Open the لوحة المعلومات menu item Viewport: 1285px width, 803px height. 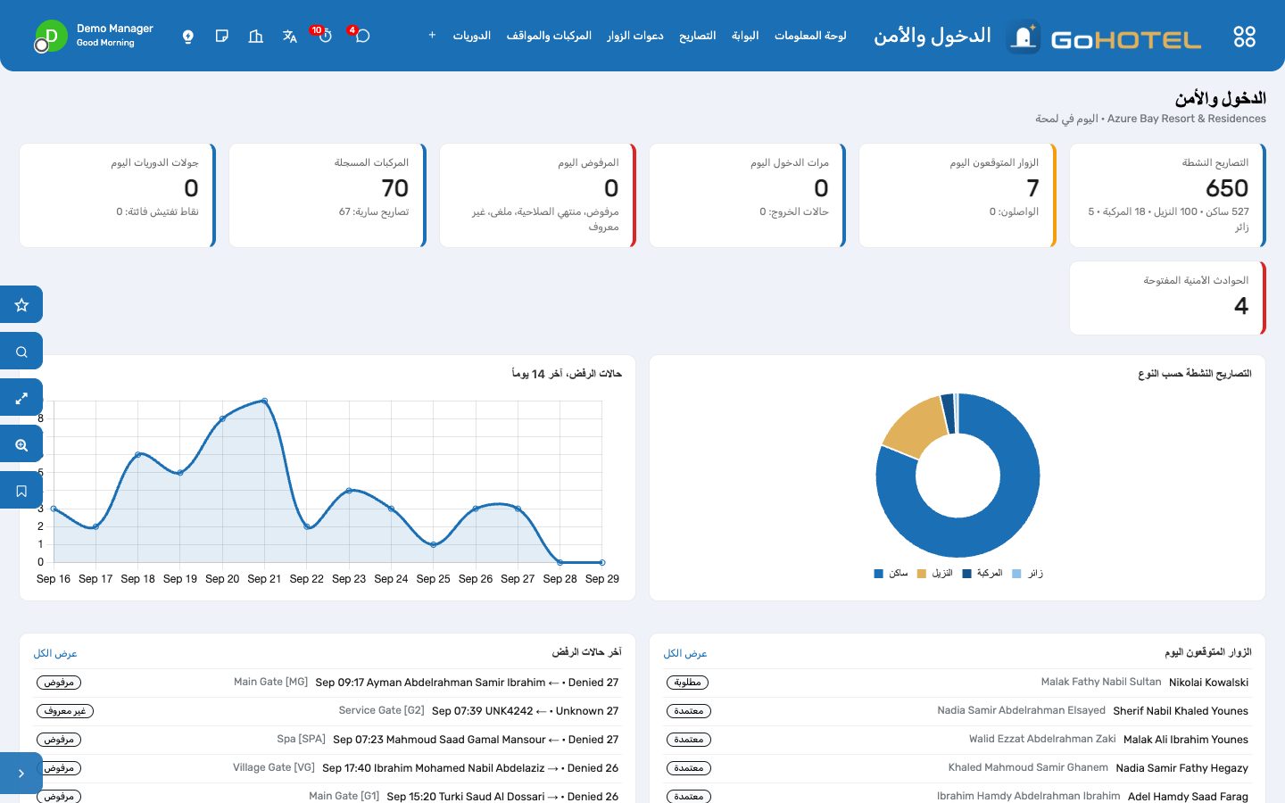pos(810,36)
